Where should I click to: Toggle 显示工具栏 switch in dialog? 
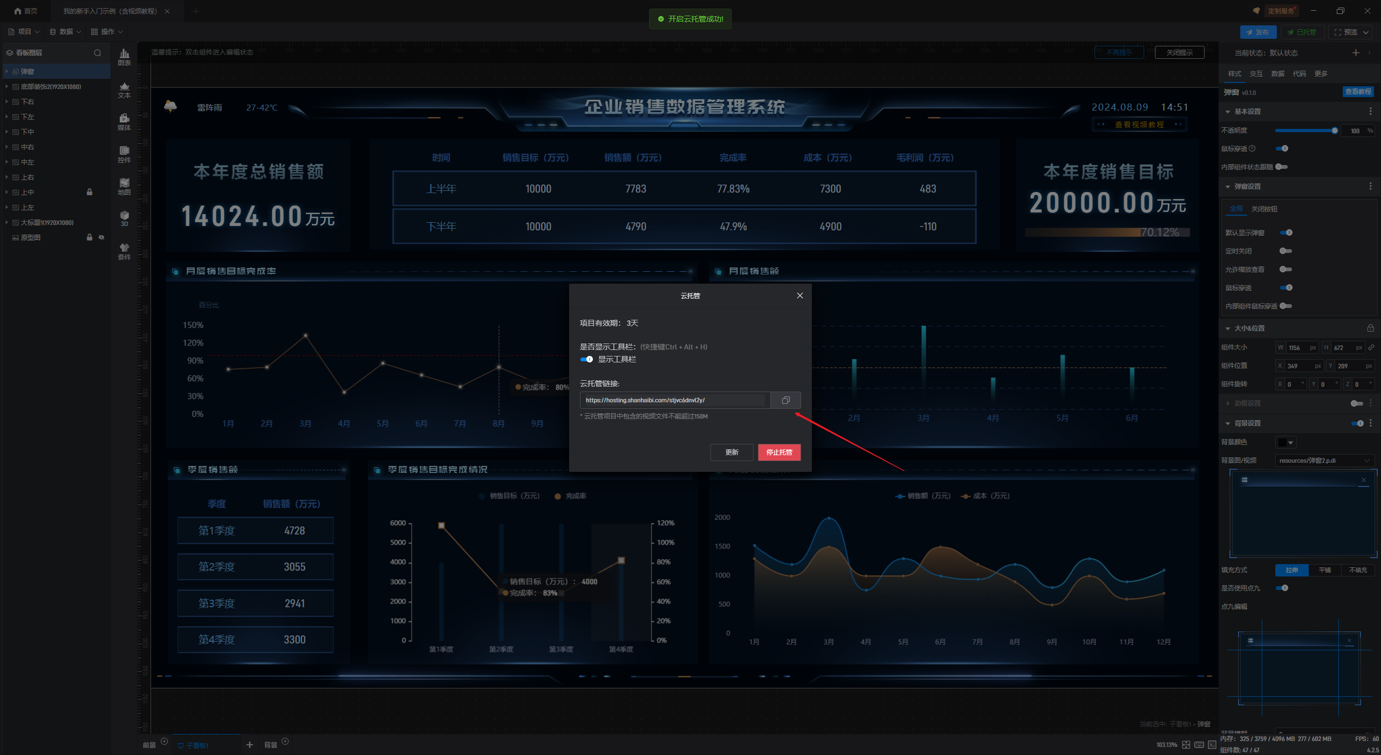(x=586, y=359)
